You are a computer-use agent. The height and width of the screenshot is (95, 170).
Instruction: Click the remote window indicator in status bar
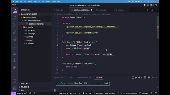pos(14,93)
